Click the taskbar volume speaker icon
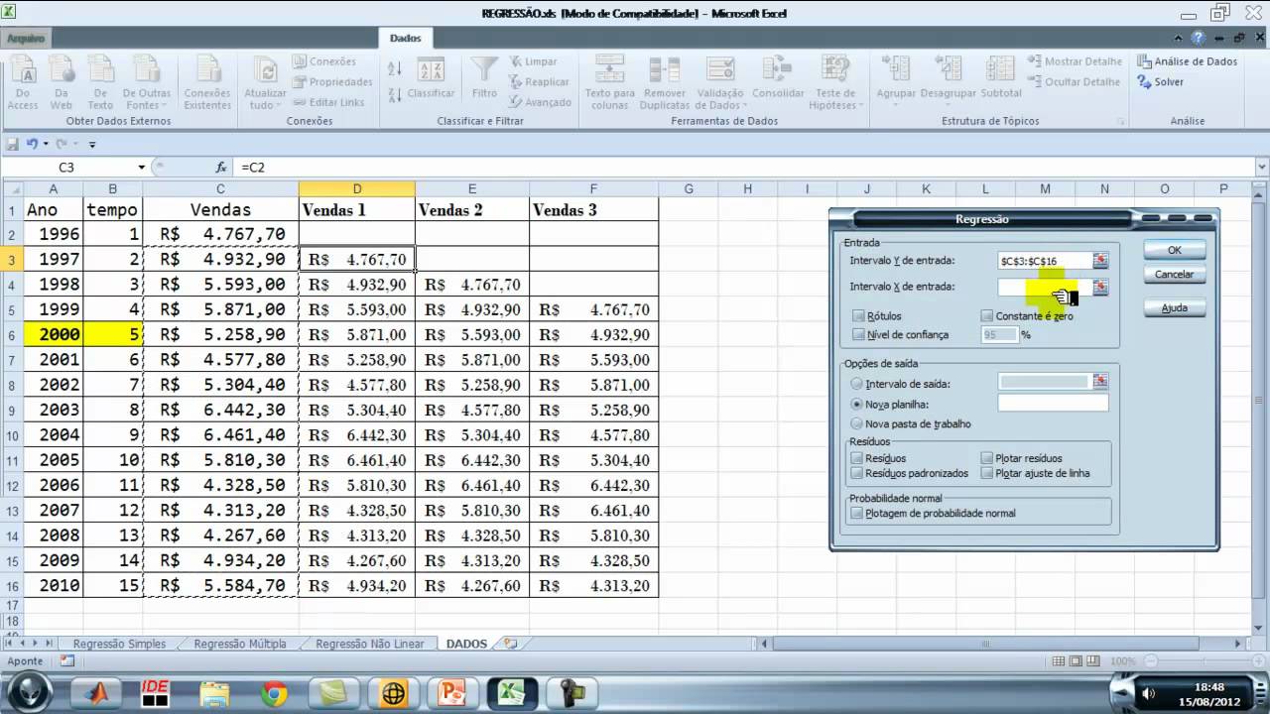 pyautogui.click(x=1149, y=693)
